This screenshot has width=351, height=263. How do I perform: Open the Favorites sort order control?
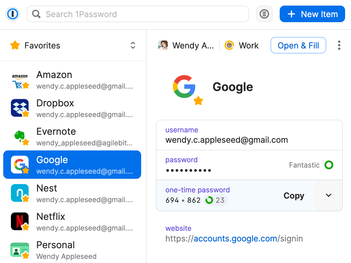pyautogui.click(x=133, y=46)
